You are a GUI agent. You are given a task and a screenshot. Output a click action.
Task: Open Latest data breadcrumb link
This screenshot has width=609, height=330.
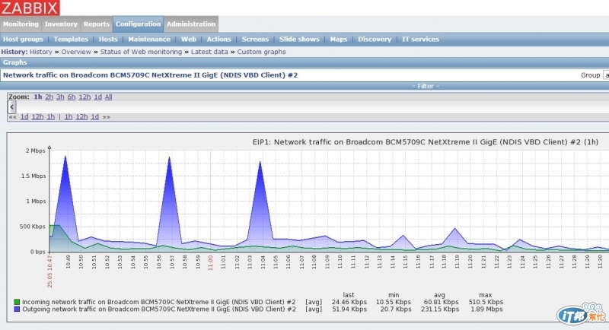click(209, 52)
